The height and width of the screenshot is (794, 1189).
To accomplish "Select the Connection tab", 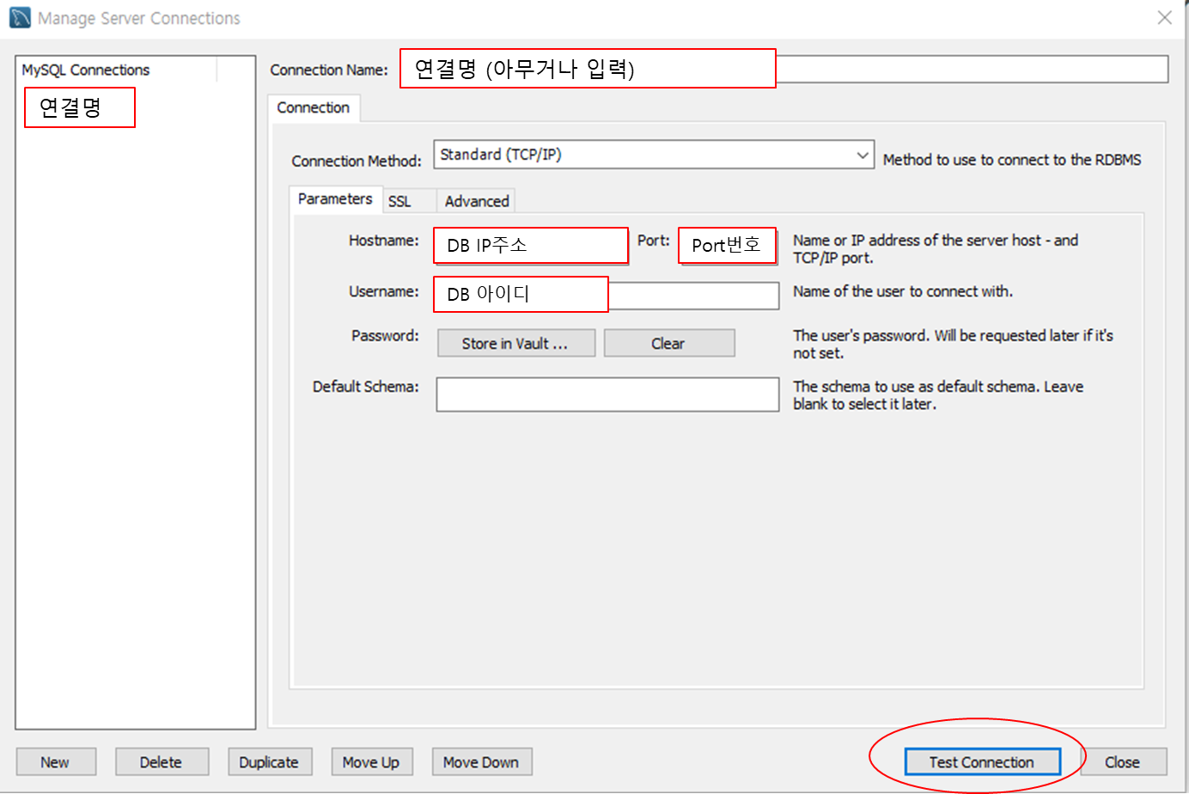I will click(x=314, y=108).
